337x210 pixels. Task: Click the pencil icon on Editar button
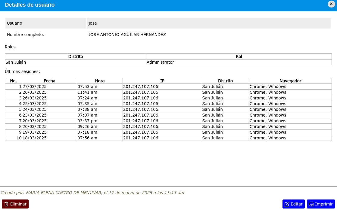tap(287, 204)
